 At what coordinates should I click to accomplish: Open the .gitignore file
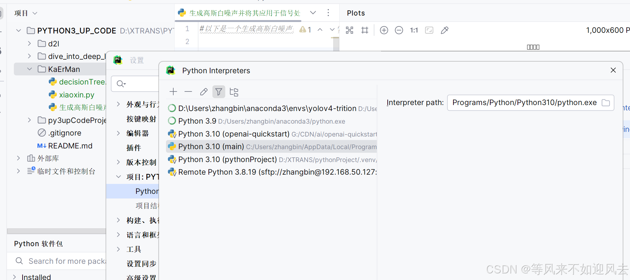click(59, 133)
